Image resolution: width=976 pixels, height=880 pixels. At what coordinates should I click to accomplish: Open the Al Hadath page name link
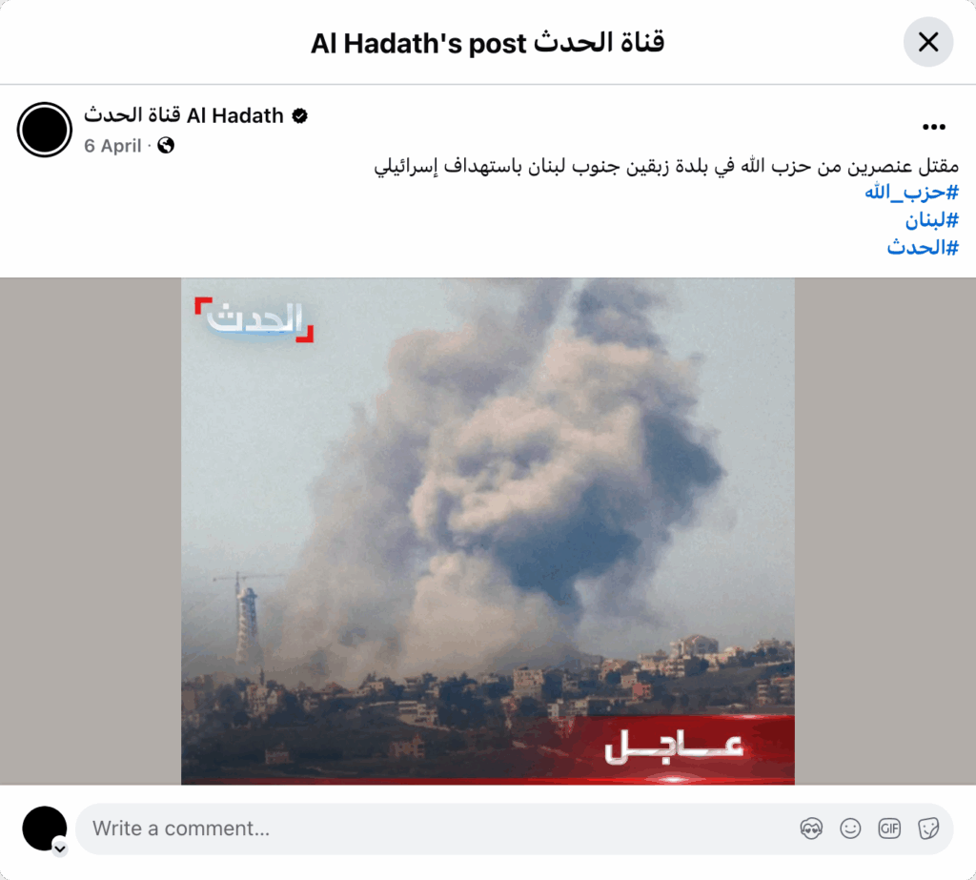tap(184, 115)
